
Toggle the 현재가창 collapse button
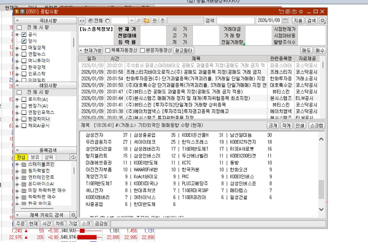click(x=90, y=50)
